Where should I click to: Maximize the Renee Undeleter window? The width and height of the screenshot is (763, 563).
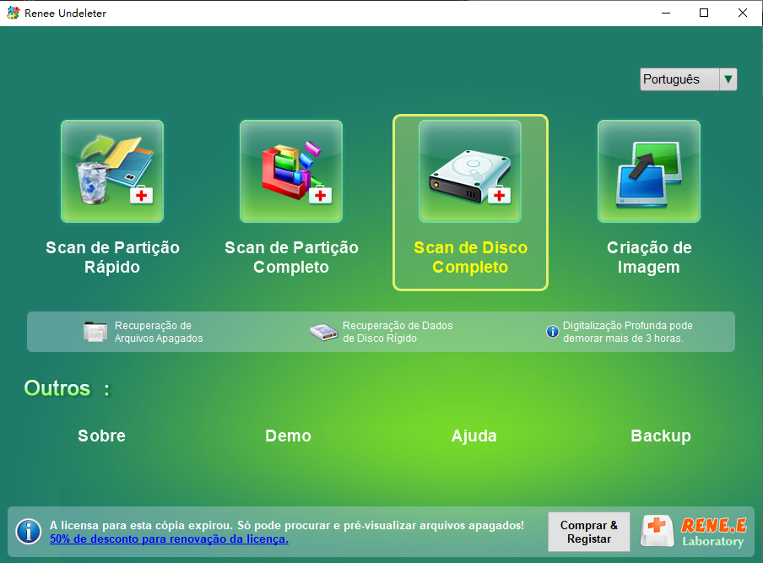[x=704, y=13]
